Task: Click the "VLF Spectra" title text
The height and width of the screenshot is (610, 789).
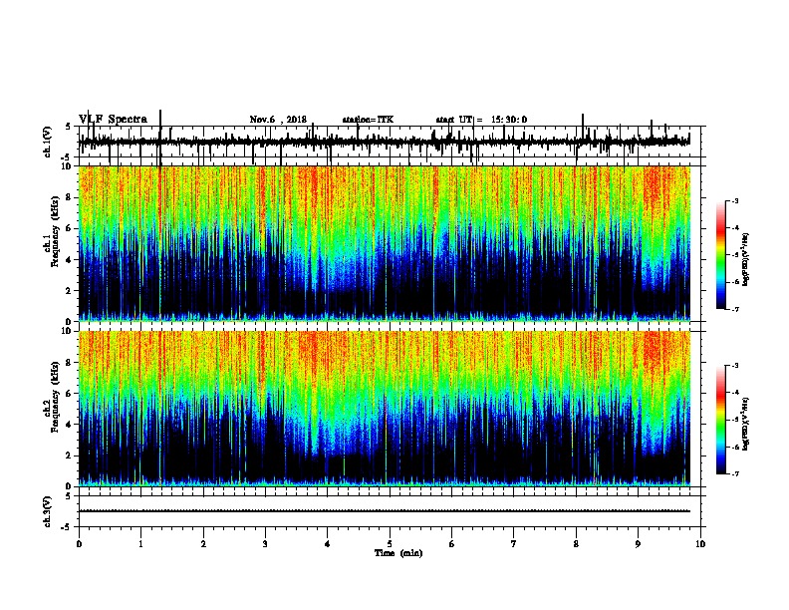Action: point(113,120)
